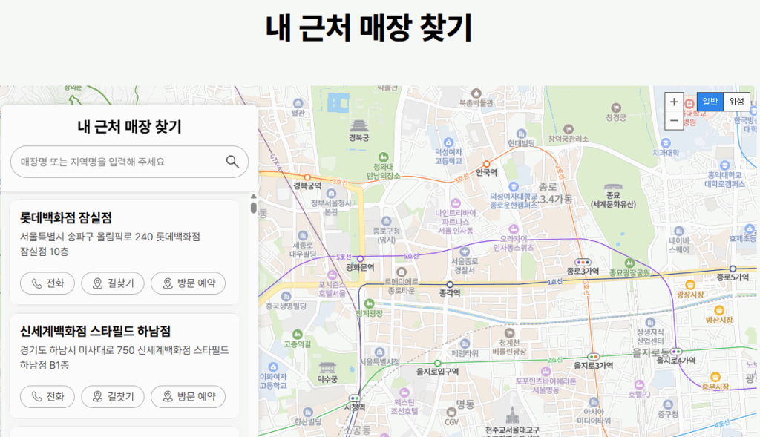Image resolution: width=760 pixels, height=437 pixels.
Task: Click 덕성여자고등학교 marker
Action: [448, 142]
